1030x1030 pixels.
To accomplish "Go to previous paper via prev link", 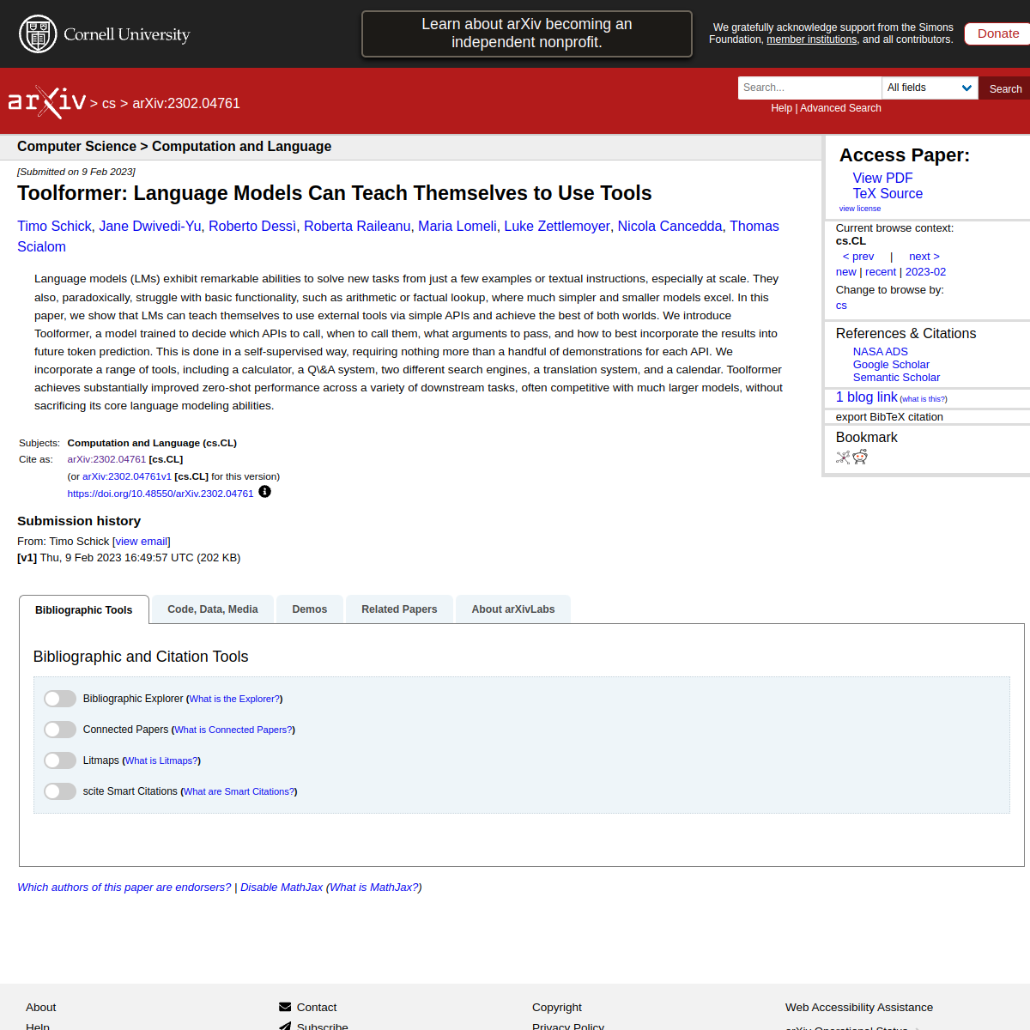I will pyautogui.click(x=858, y=257).
